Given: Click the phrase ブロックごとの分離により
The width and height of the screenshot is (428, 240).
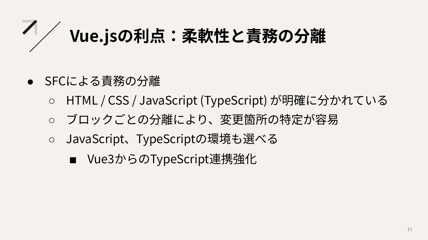Looking at the screenshot, I should pos(137,120).
